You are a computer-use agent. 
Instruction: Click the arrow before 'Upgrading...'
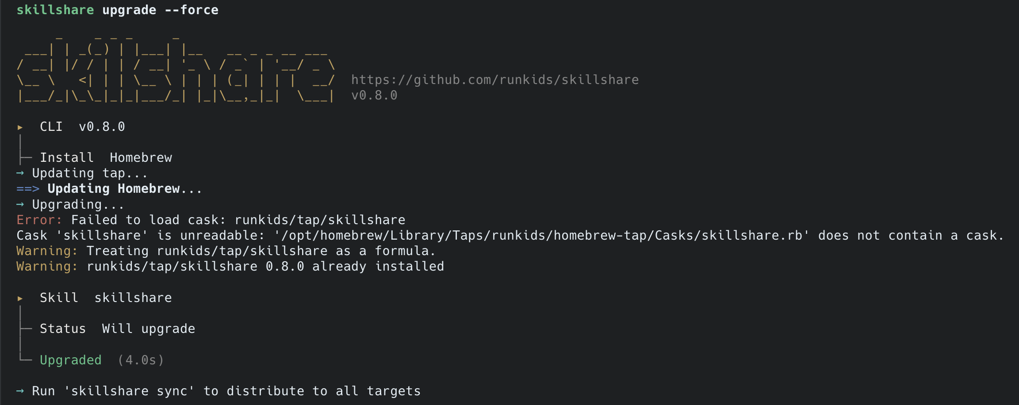[x=20, y=204]
